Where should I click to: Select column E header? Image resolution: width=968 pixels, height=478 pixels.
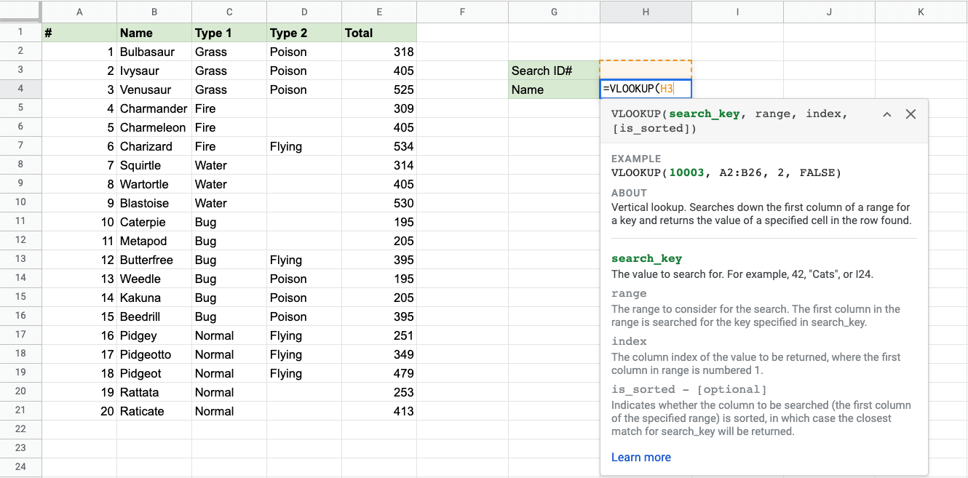point(378,12)
